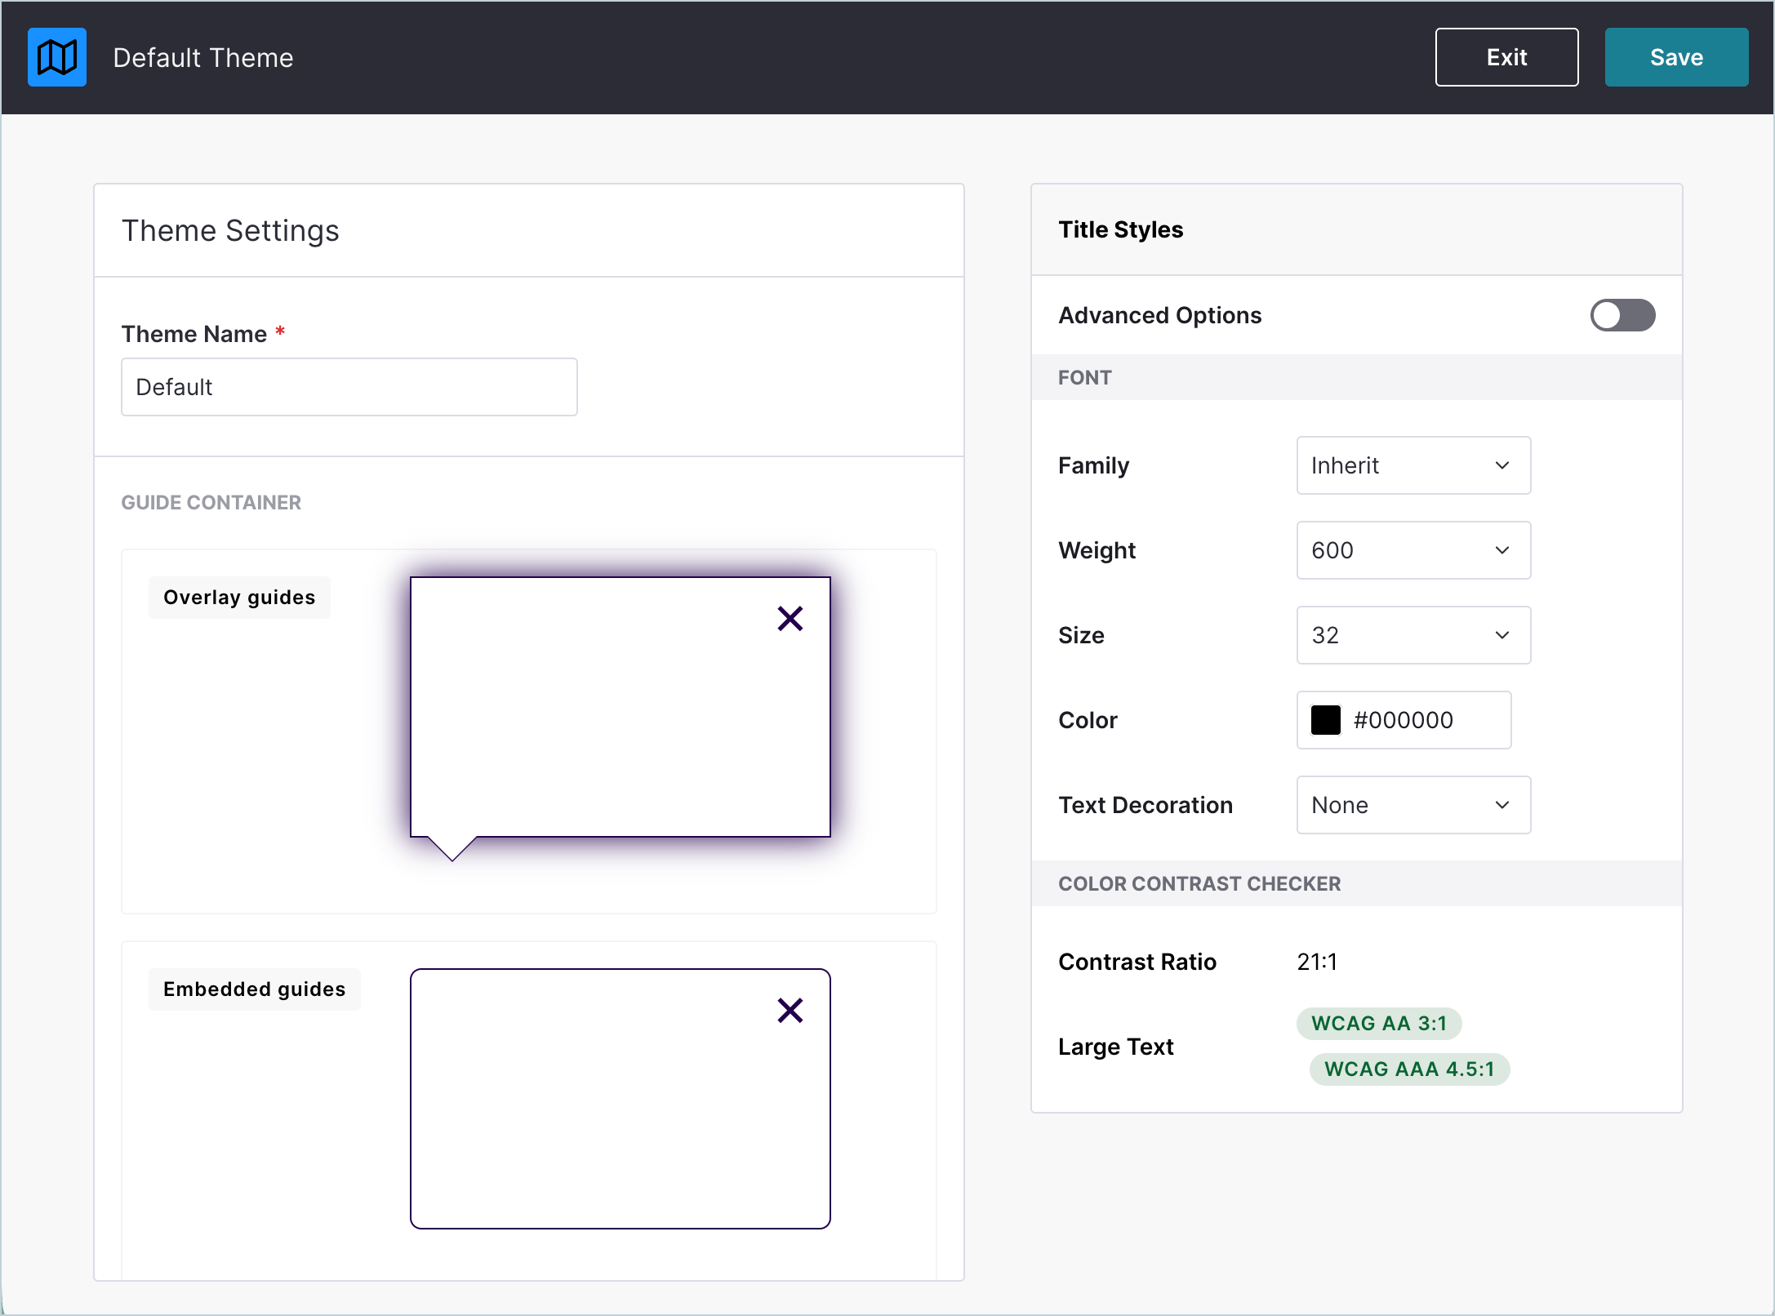Click the WCAG AAA 4.5:1 badge
This screenshot has width=1775, height=1316.
pos(1408,1069)
